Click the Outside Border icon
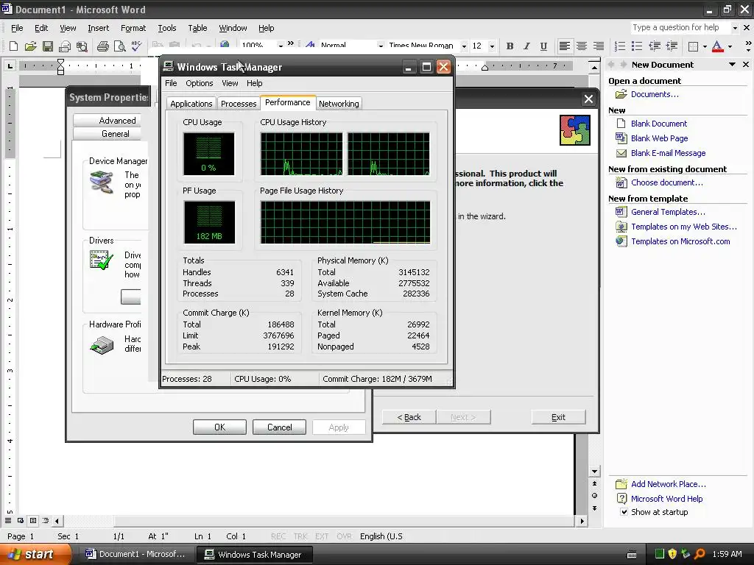 (693, 46)
